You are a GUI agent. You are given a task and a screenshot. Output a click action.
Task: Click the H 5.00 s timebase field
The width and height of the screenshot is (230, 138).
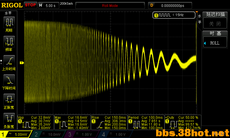pyautogui.click(x=49, y=5)
